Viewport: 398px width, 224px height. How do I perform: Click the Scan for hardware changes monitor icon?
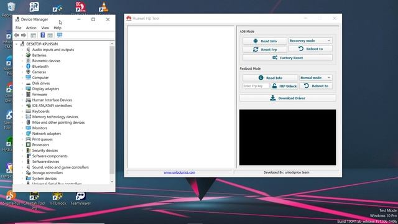pyautogui.click(x=60, y=35)
